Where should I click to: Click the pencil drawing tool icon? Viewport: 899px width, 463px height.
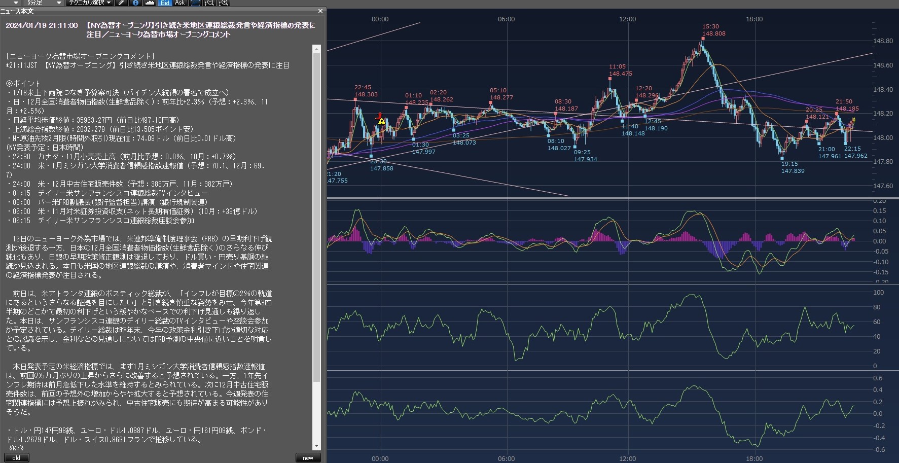121,3
